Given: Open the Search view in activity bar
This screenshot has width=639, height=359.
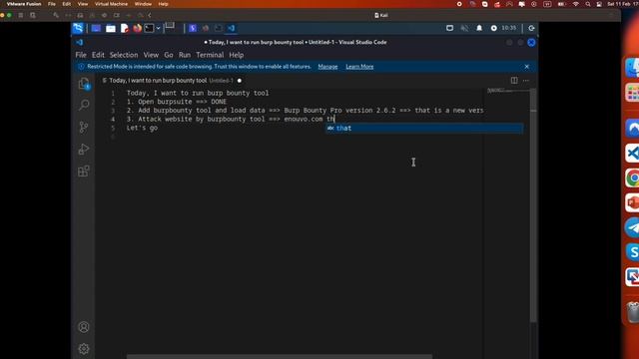Looking at the screenshot, I should 84,105.
